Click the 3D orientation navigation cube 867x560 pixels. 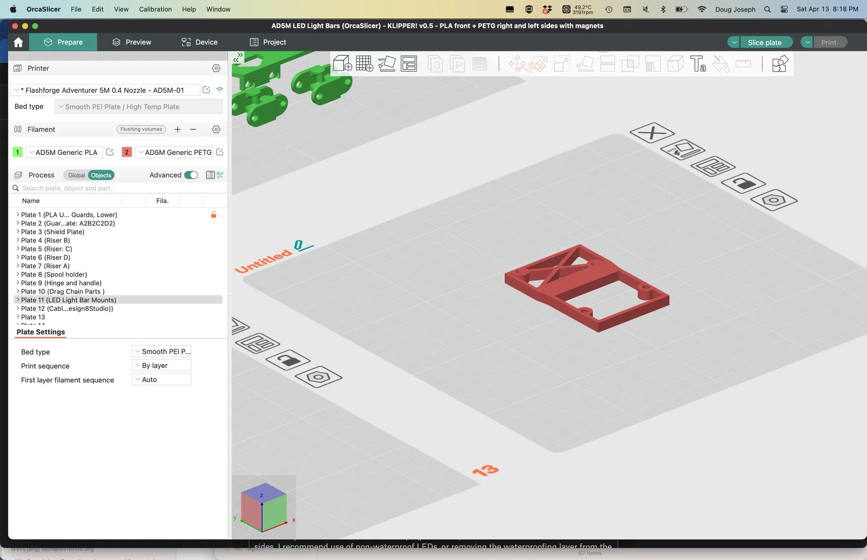(x=263, y=507)
